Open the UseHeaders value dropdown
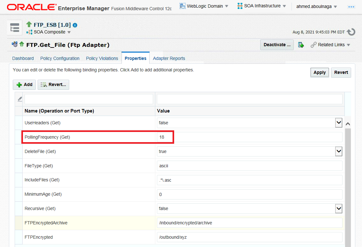 pyautogui.click(x=338, y=123)
